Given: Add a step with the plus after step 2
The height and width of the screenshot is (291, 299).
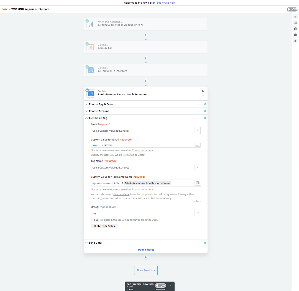Looking at the screenshot, I should pyautogui.click(x=146, y=58).
